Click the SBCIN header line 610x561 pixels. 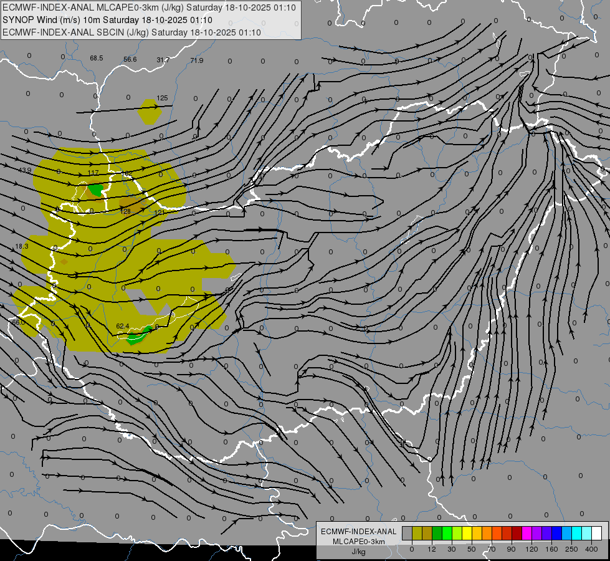(x=131, y=32)
